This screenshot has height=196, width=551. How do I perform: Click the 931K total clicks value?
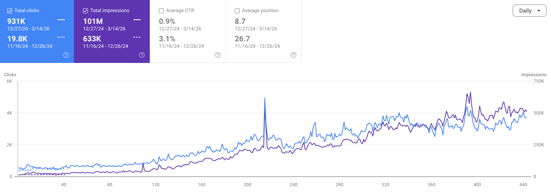[16, 21]
